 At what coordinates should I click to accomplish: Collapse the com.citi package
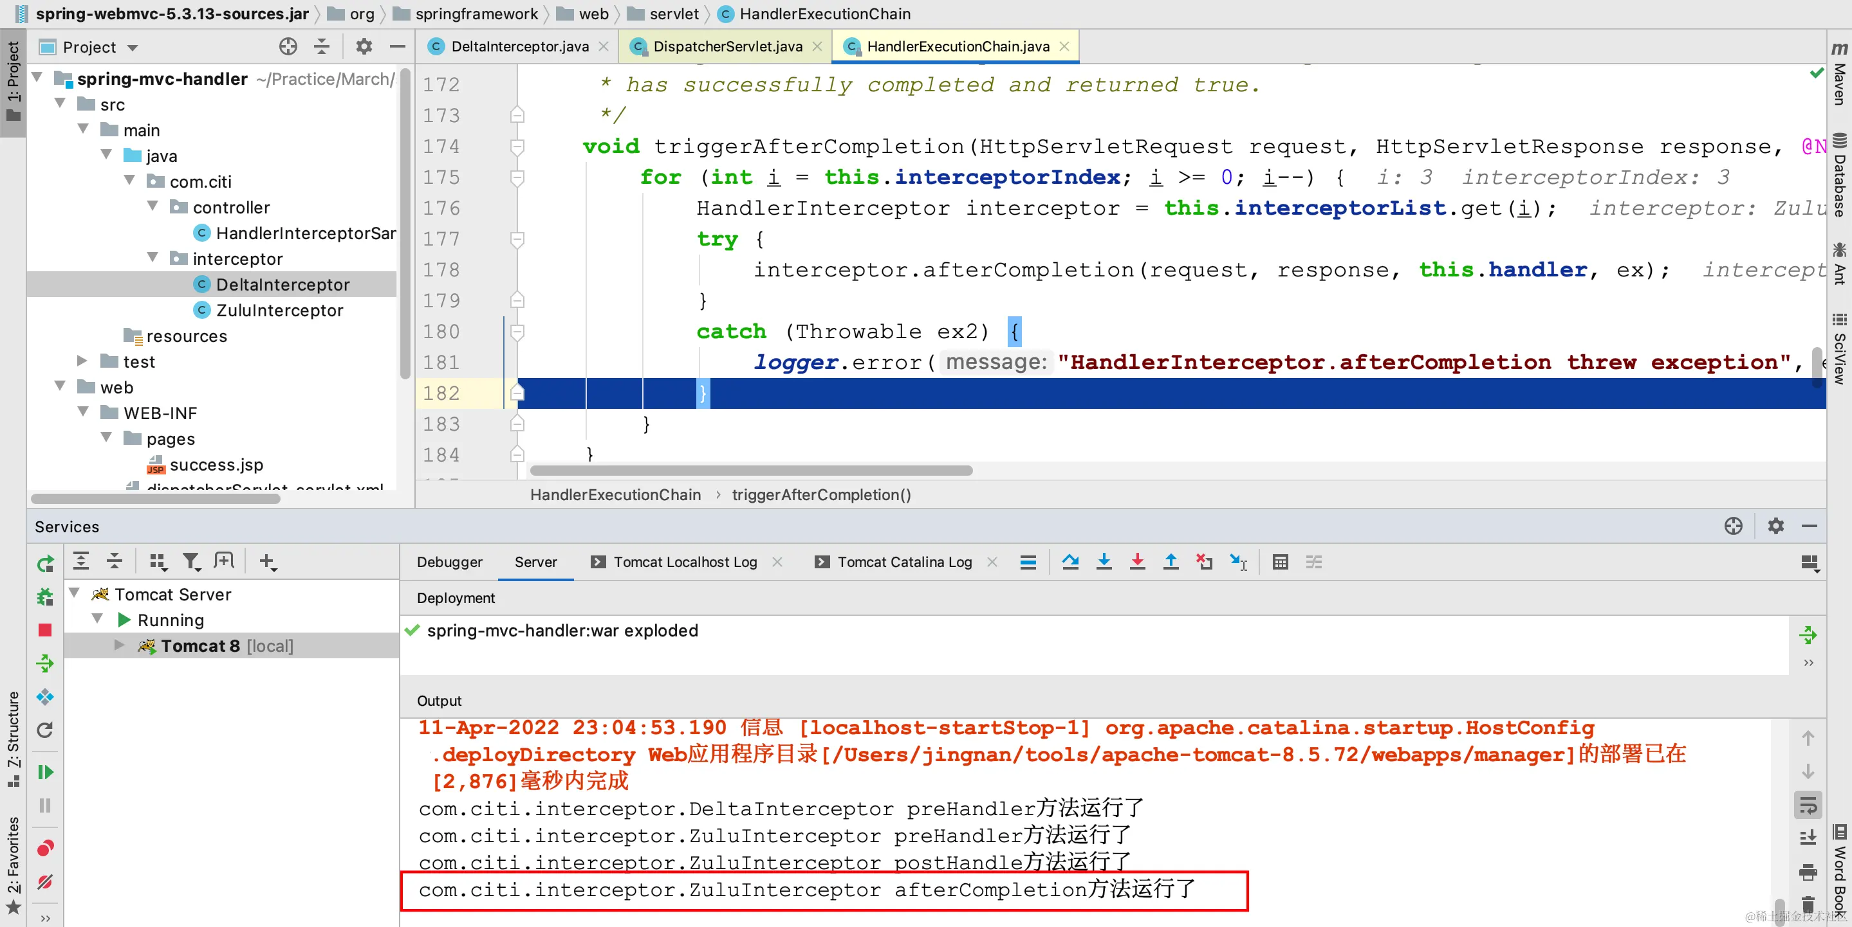click(129, 180)
